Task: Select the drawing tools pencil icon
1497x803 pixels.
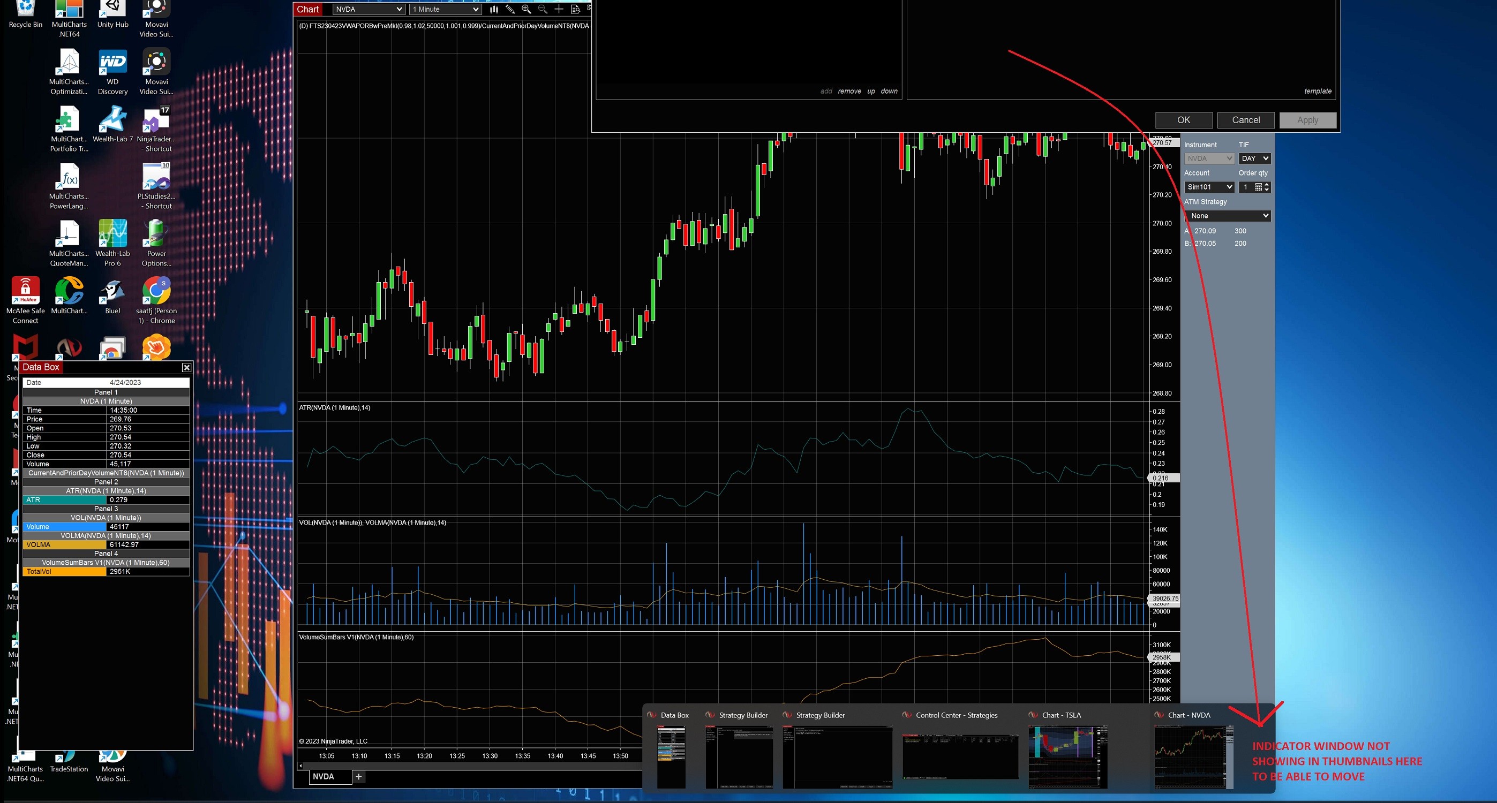Action: 510,9
